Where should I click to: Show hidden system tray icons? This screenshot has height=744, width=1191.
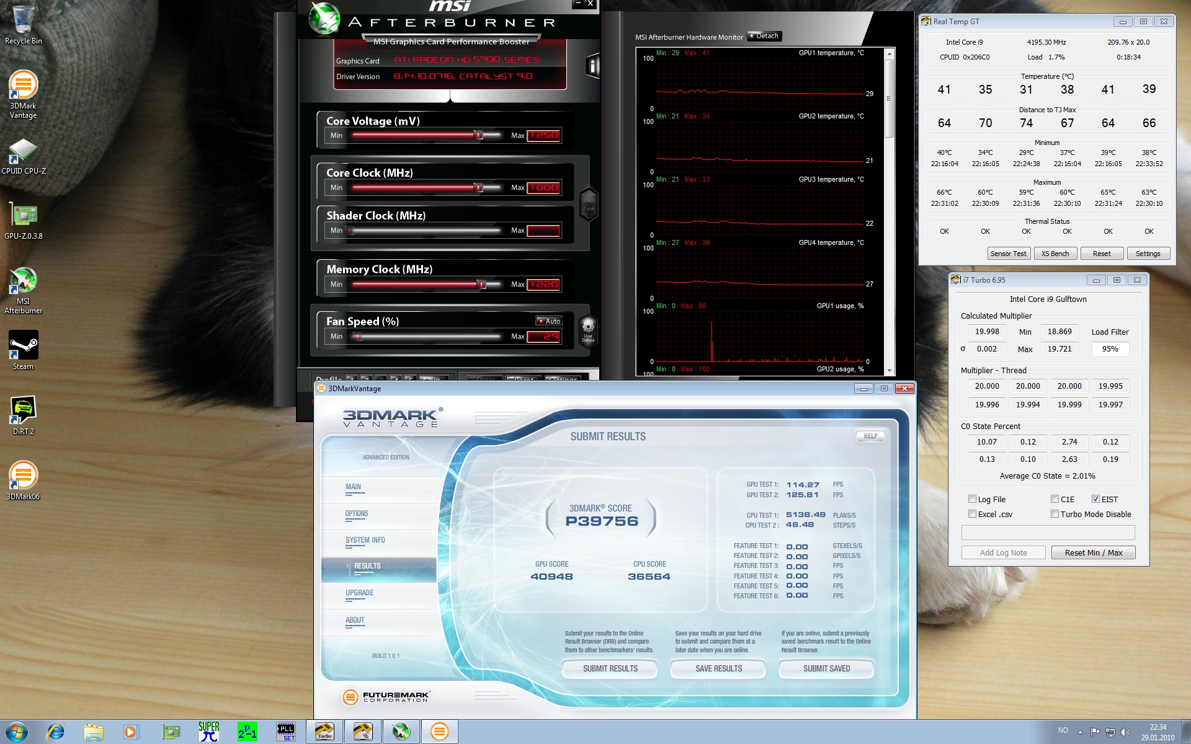click(x=1080, y=732)
